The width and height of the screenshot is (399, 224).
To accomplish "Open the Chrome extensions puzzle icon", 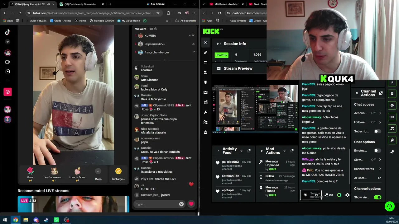I will coord(168,13).
